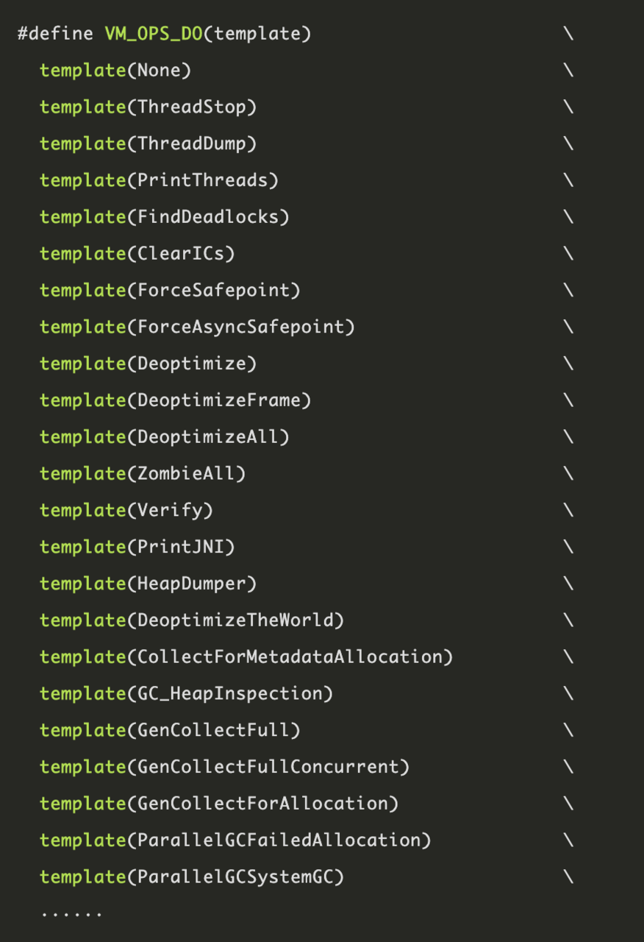644x942 pixels.
Task: Click the FindDeadlocks text
Action: coord(207,217)
